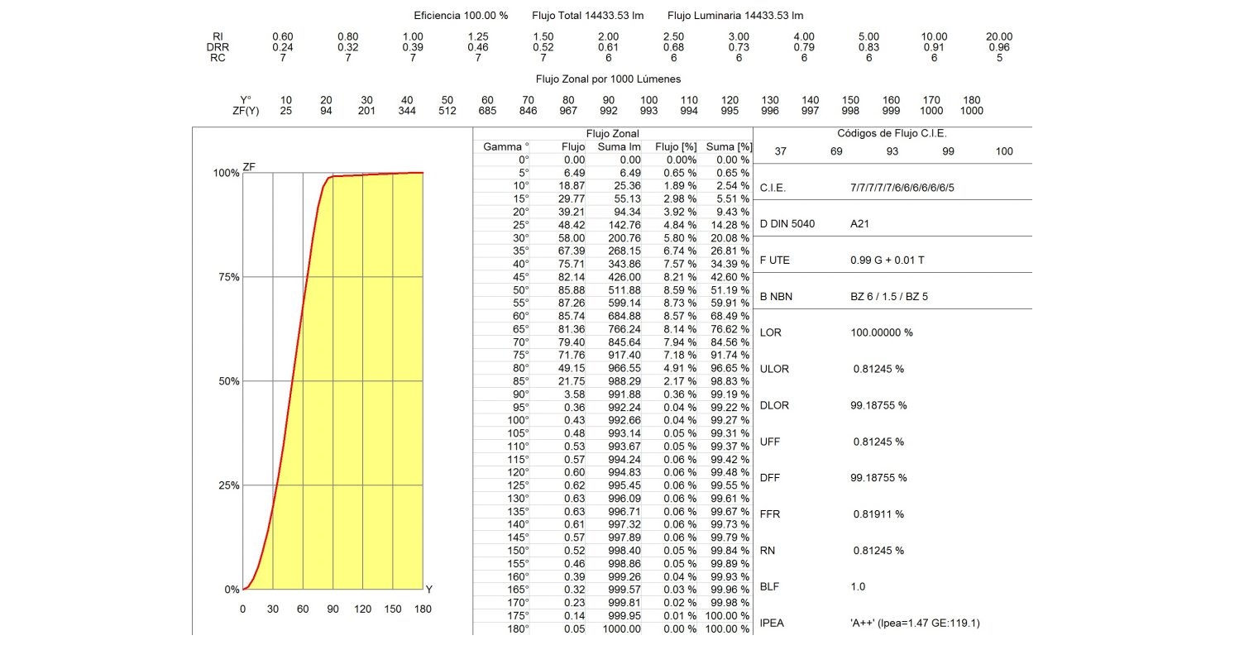
Task: Click the BLF value 1.0
Action: (858, 586)
